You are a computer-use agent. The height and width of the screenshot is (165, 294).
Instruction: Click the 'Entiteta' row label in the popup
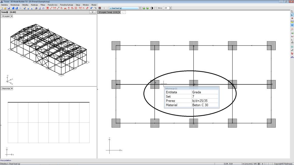171,92
